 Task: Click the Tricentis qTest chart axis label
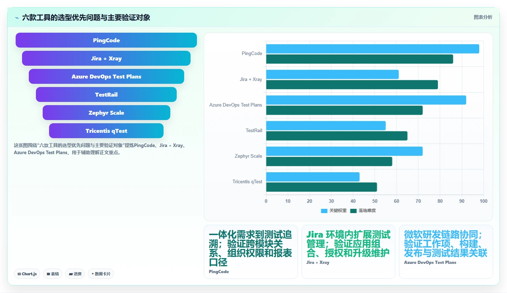tap(247, 181)
